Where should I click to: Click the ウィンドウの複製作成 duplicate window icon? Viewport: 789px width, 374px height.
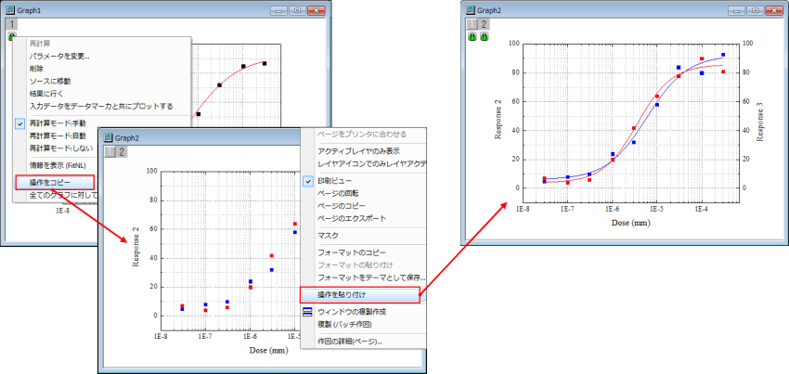(308, 312)
